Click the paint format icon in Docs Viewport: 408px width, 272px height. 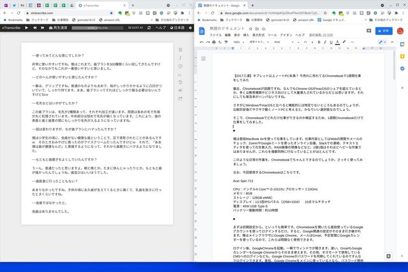[226, 42]
